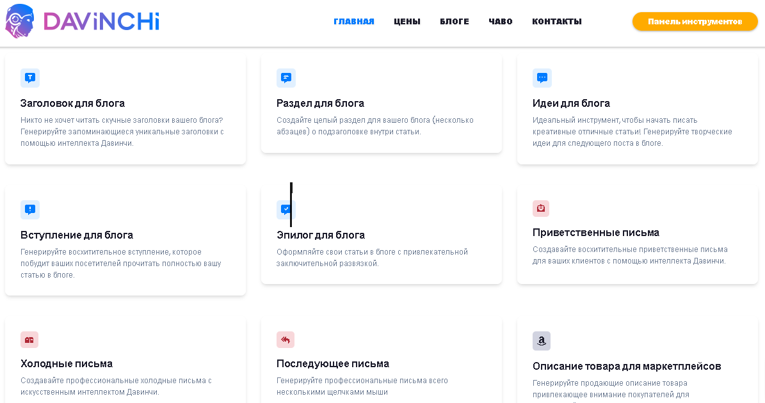Image resolution: width=765 pixels, height=403 pixels.
Task: Select the Идеи для блога title
Action: point(571,103)
